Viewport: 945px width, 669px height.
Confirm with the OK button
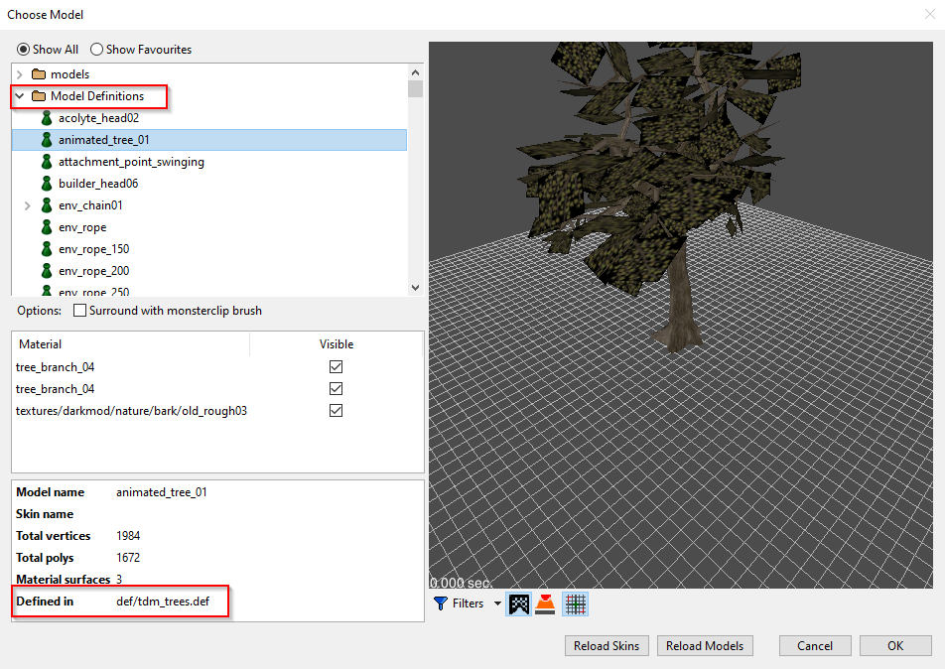pos(895,645)
